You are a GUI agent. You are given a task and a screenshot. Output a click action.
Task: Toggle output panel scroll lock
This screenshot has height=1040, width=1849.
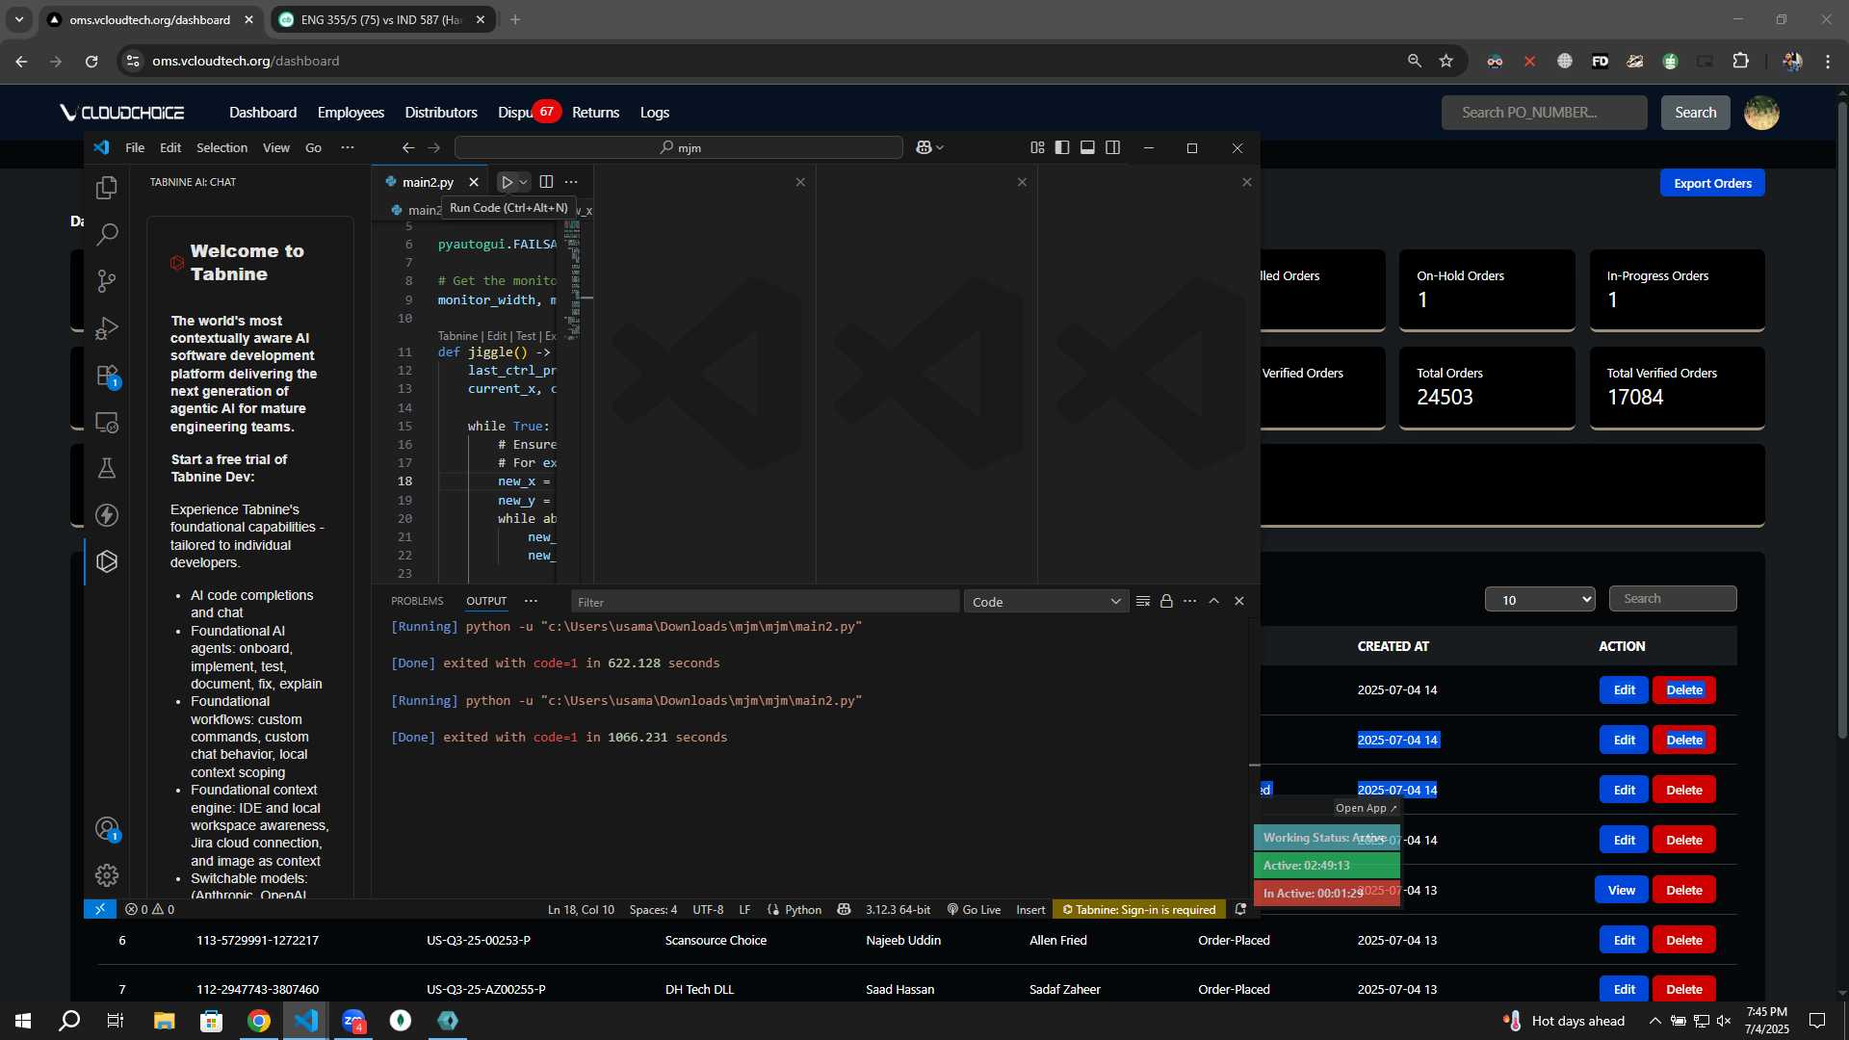click(1166, 601)
